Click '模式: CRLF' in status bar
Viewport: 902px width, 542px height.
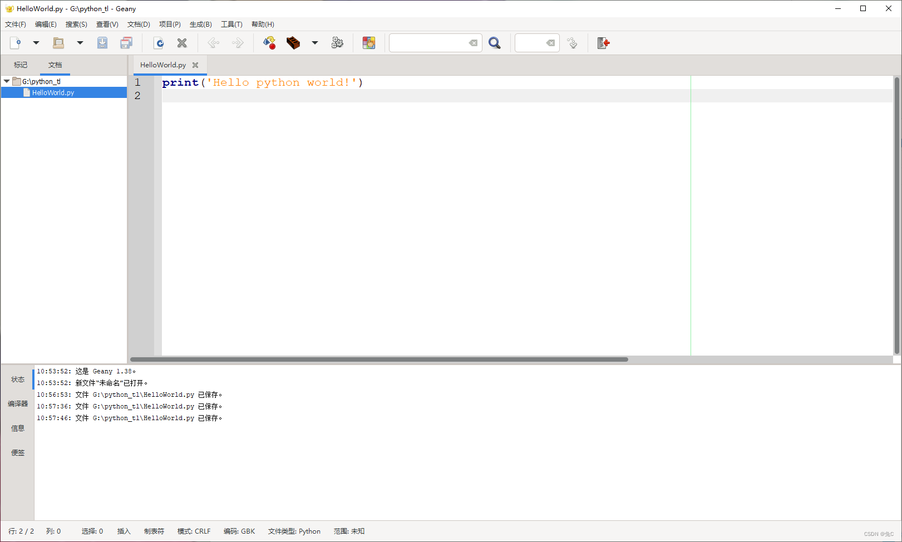[x=194, y=531]
